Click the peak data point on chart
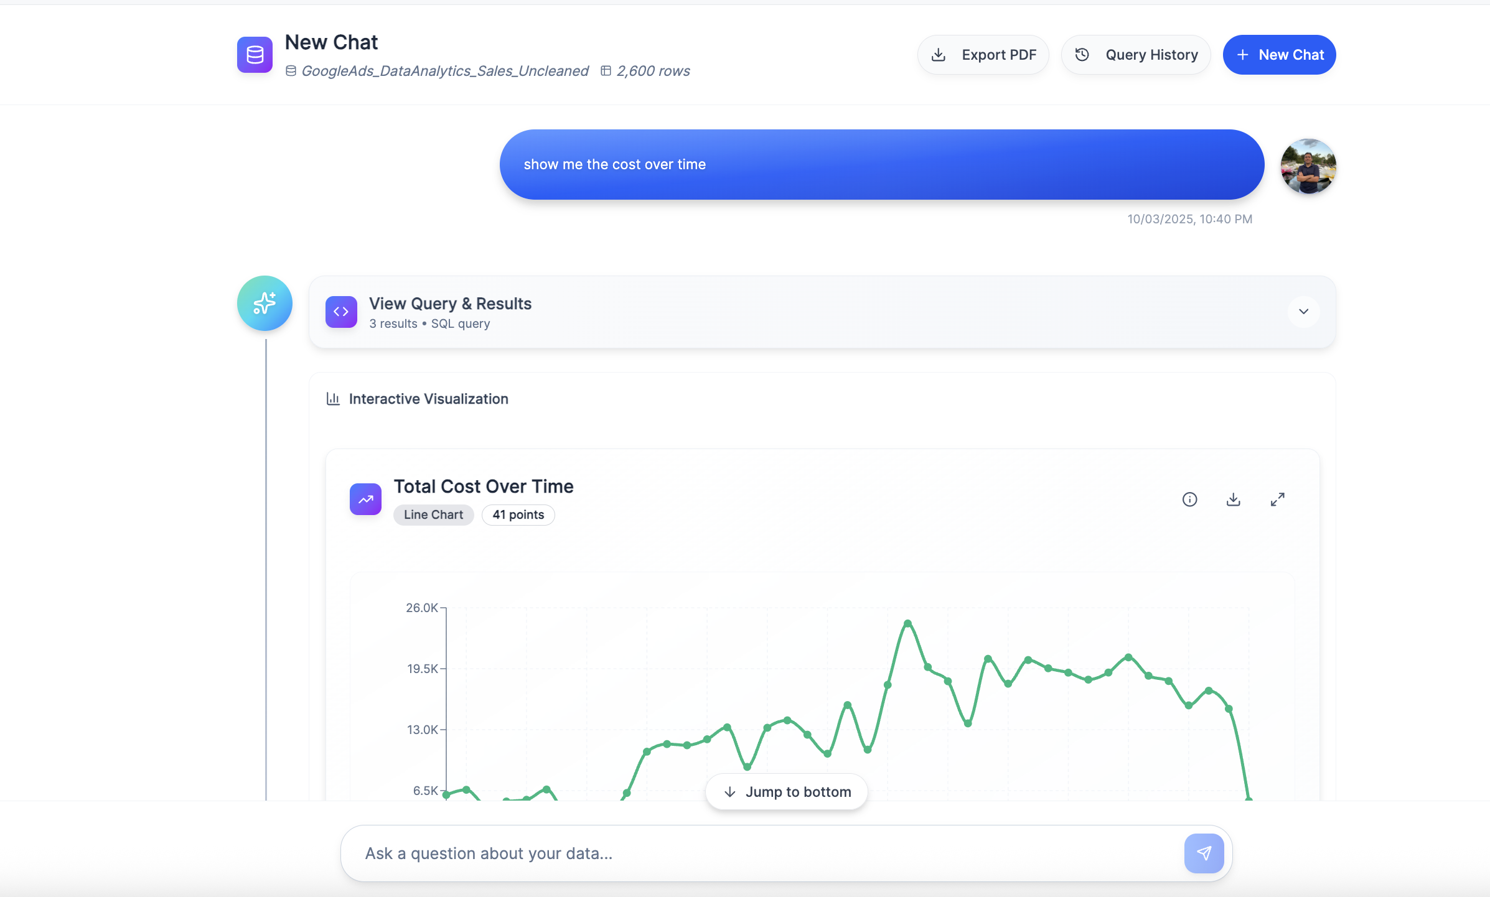1490x897 pixels. [x=907, y=623]
